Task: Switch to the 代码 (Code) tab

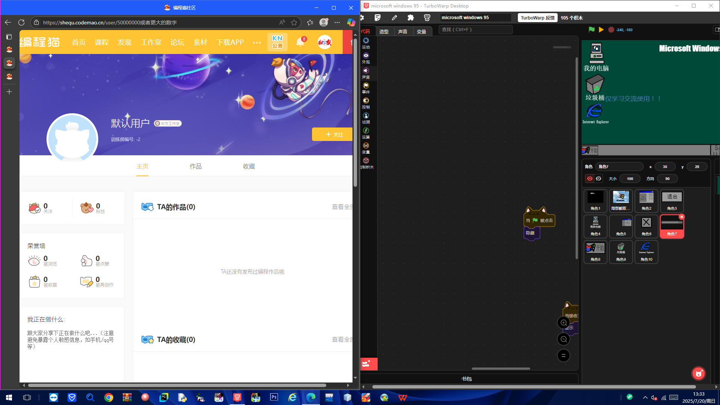Action: (365, 31)
